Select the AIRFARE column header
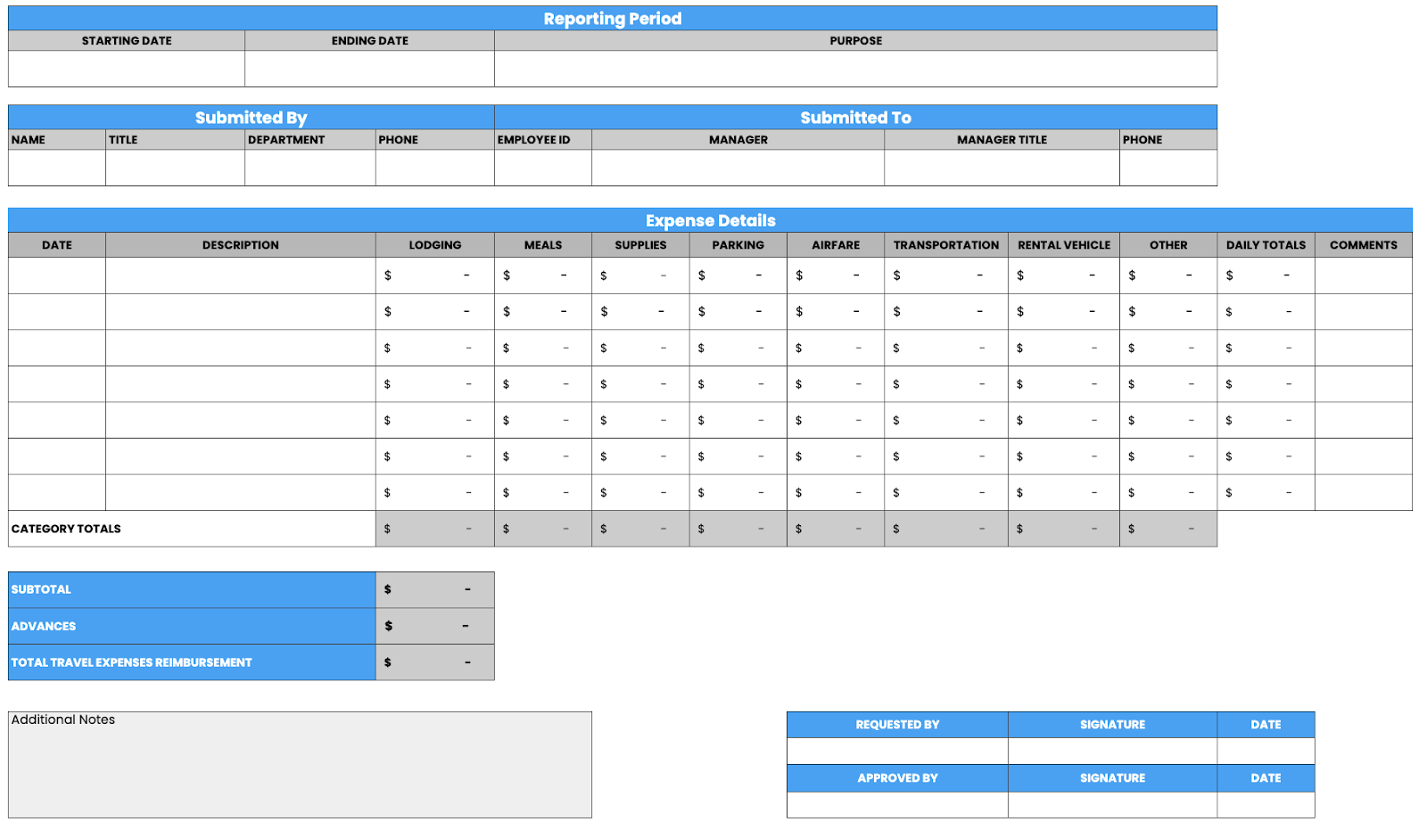1427x830 pixels. click(836, 245)
